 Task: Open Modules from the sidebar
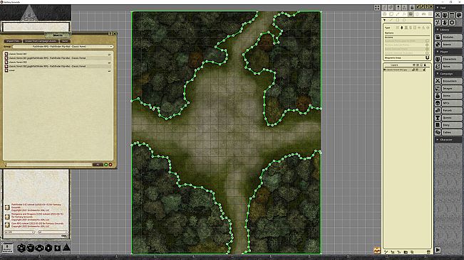pos(452,37)
